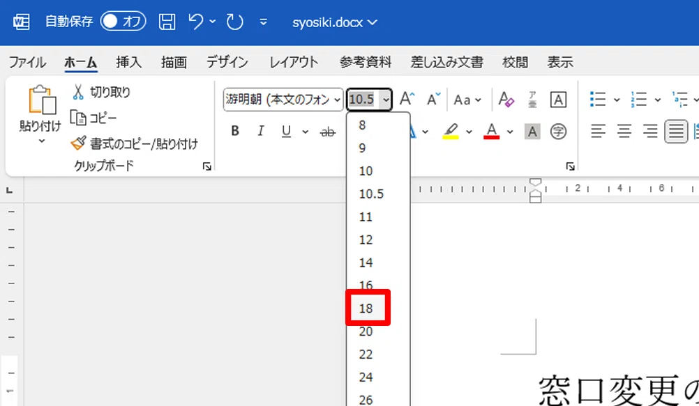Clear all formatting with eraser icon
The width and height of the screenshot is (699, 406).
coord(506,99)
